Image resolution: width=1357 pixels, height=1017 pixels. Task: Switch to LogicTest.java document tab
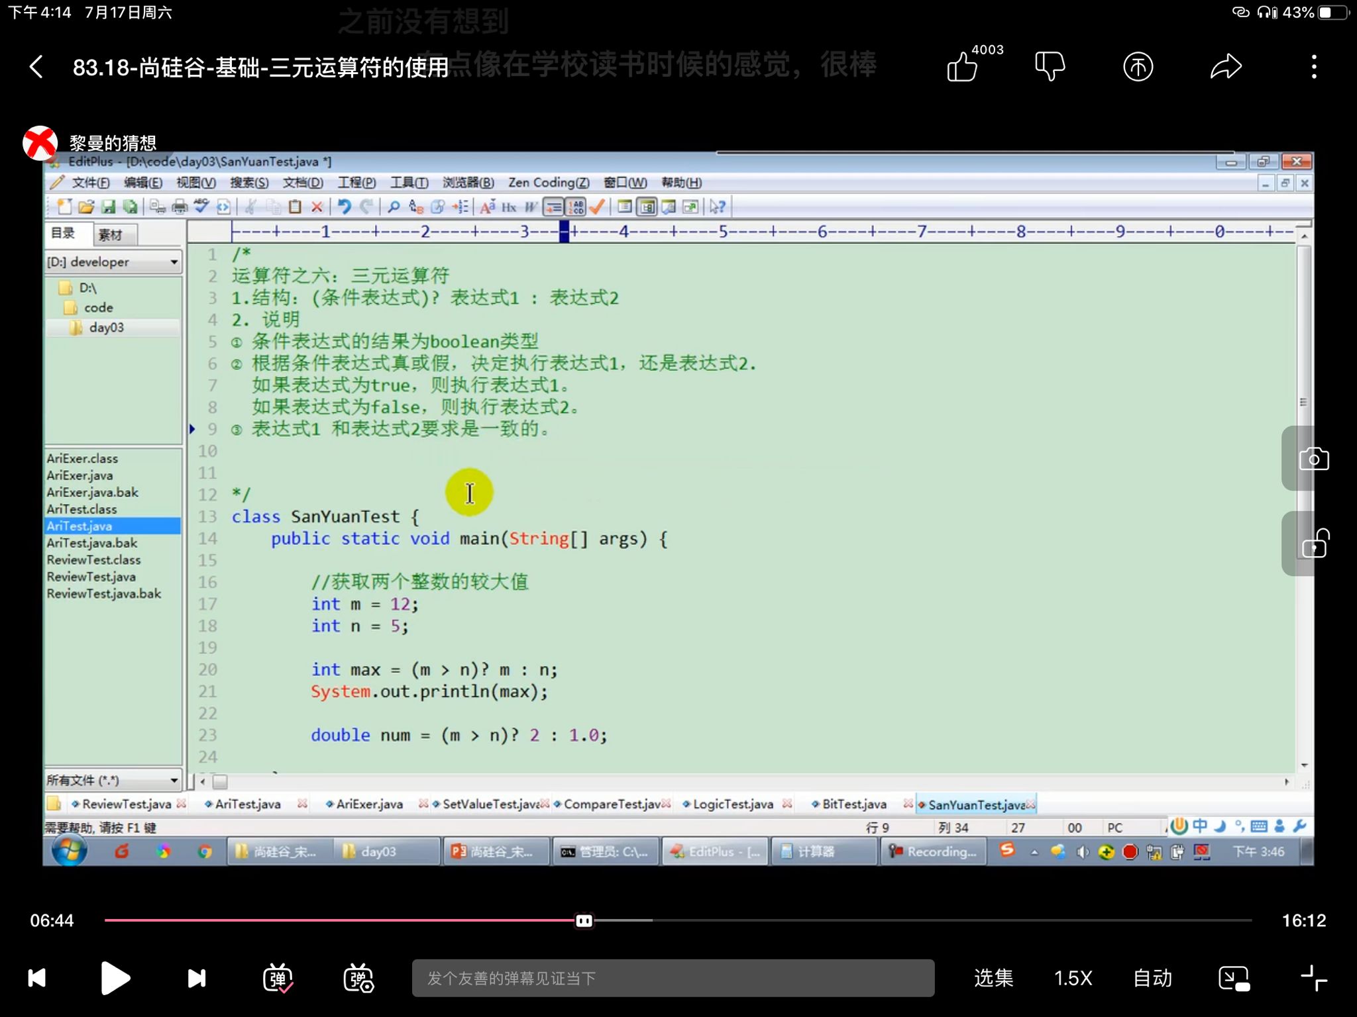[733, 804]
